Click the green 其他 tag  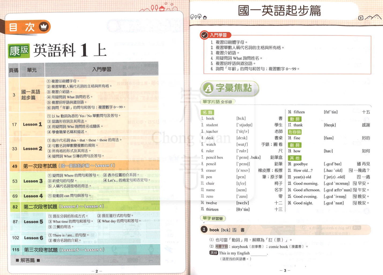click(295, 158)
